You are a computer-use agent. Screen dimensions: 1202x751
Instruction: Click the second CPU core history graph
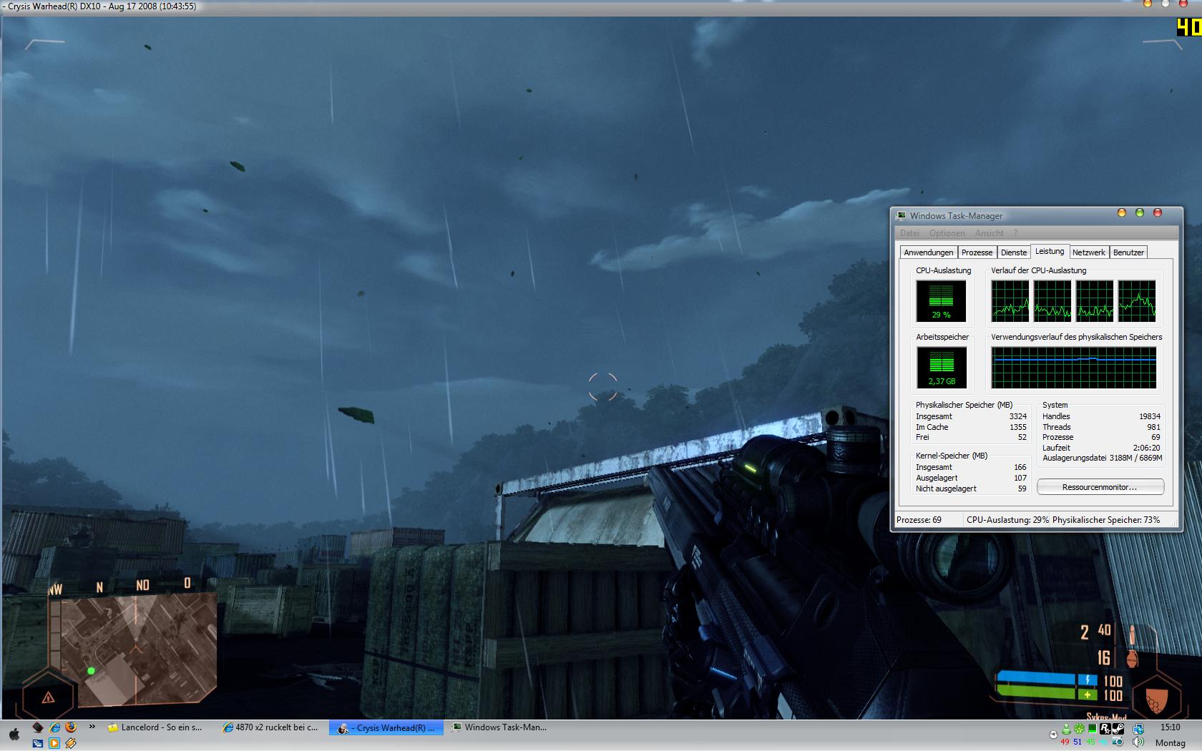[x=1052, y=301]
